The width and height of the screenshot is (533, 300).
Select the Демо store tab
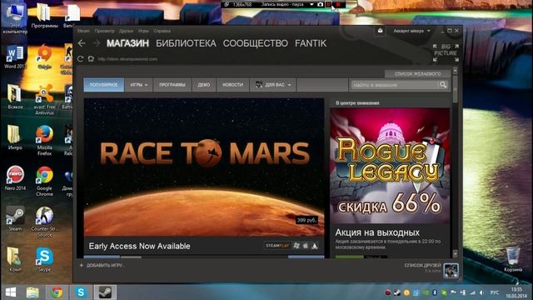[x=203, y=85]
